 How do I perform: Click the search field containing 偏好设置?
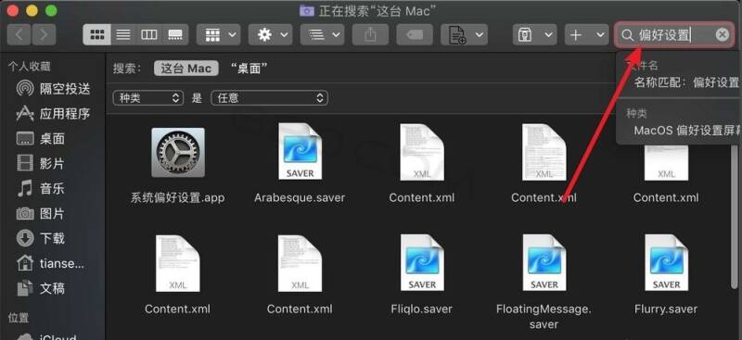pyautogui.click(x=674, y=34)
